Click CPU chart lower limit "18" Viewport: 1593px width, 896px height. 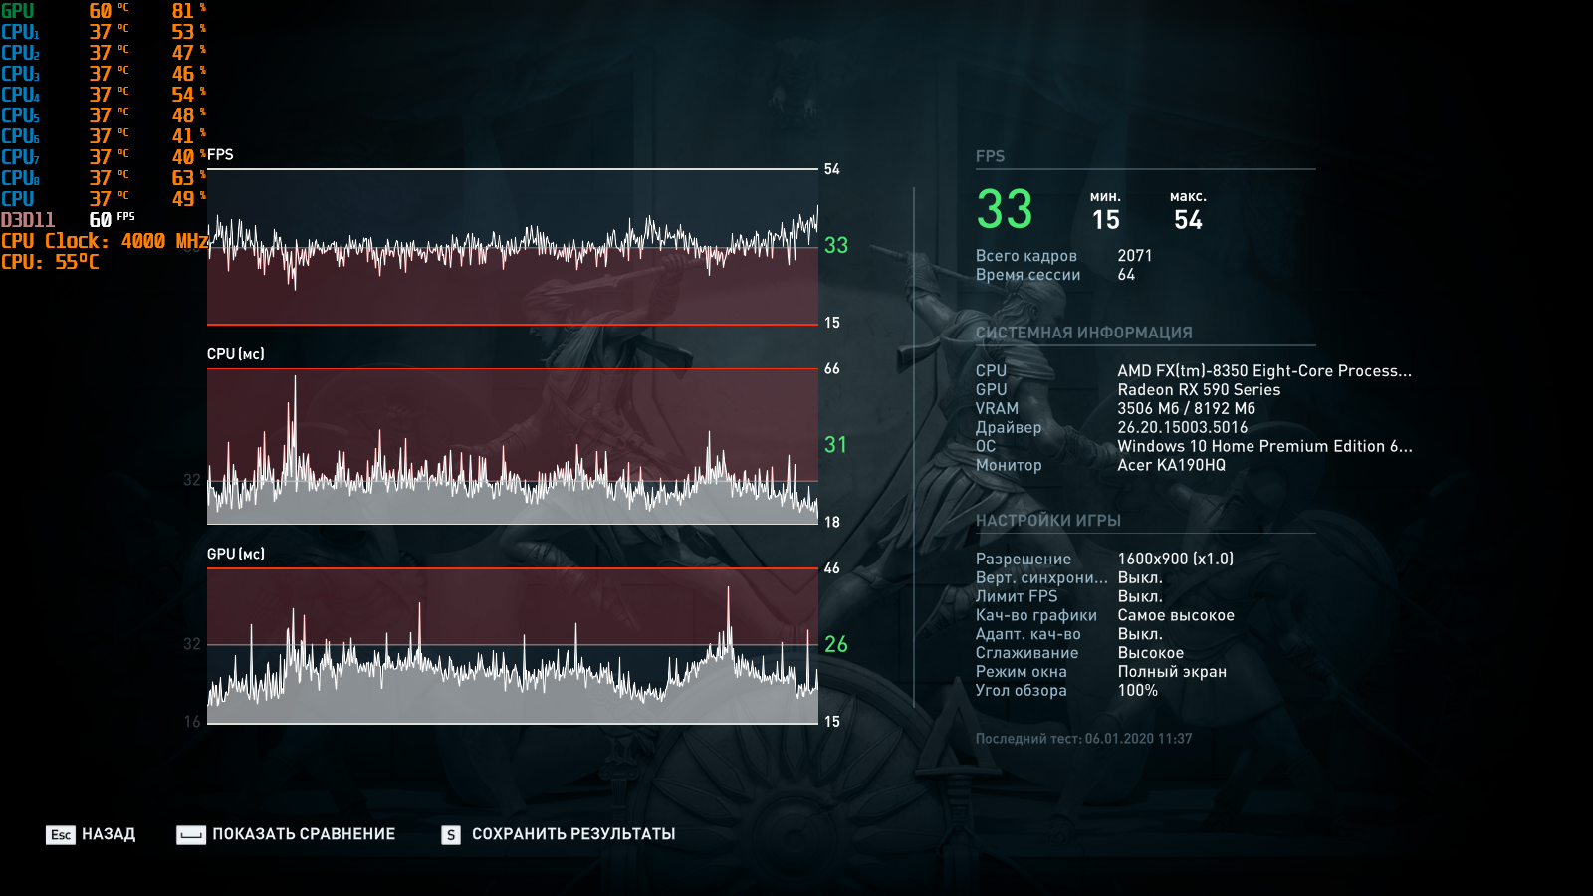click(832, 522)
